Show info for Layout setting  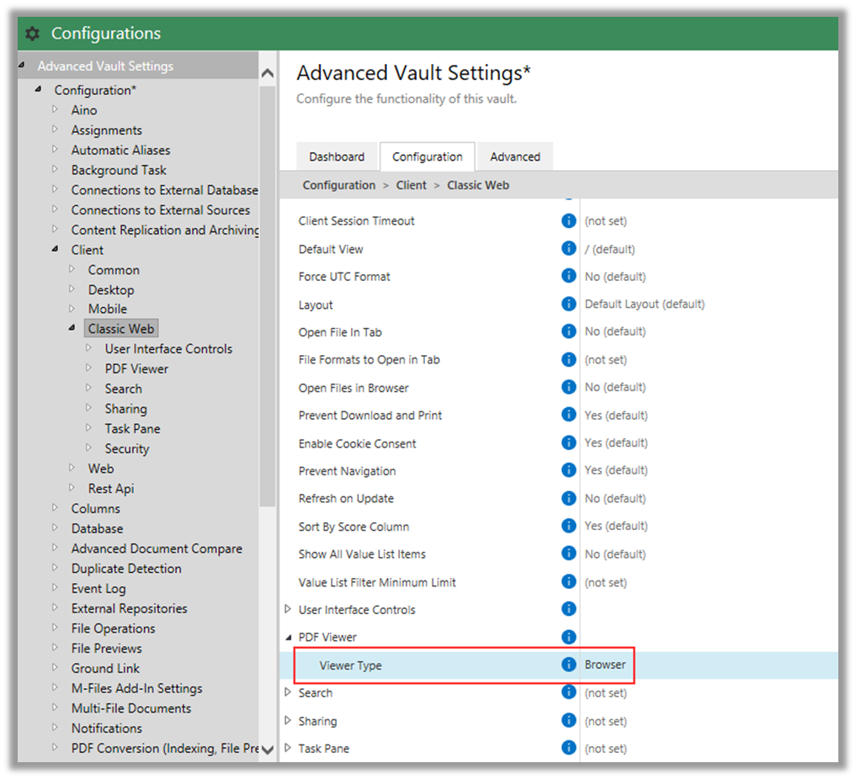tap(568, 304)
